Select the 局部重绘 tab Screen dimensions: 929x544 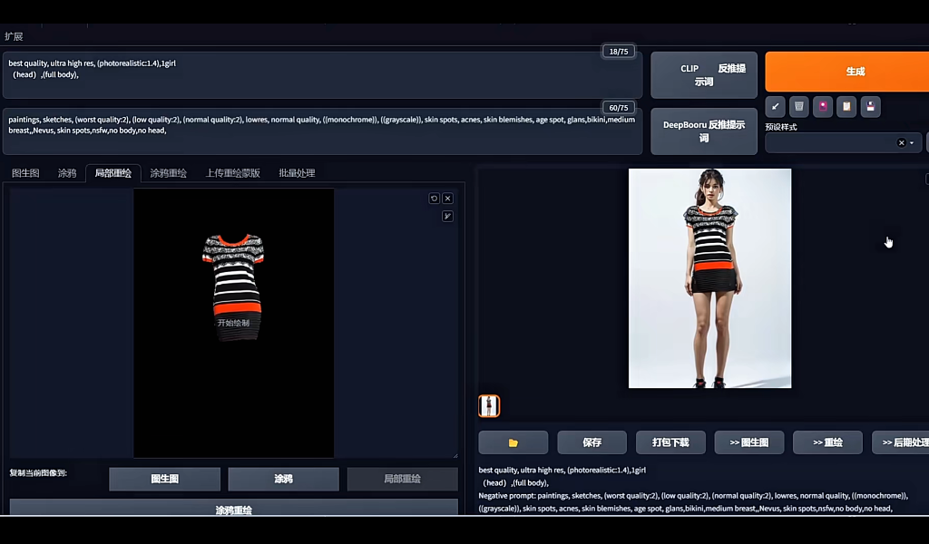pos(113,173)
